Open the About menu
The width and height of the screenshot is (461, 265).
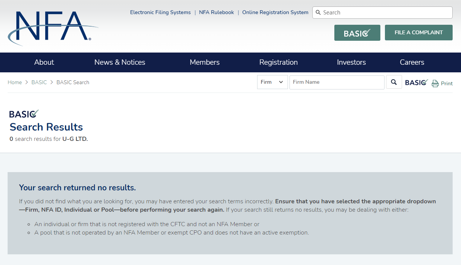pyautogui.click(x=44, y=62)
